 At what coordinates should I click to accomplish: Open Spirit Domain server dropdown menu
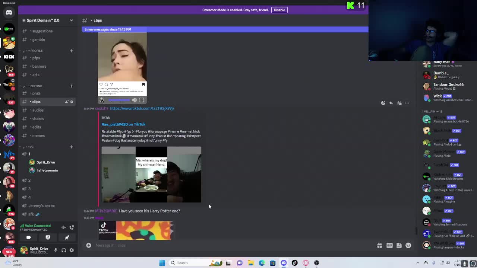(72, 20)
